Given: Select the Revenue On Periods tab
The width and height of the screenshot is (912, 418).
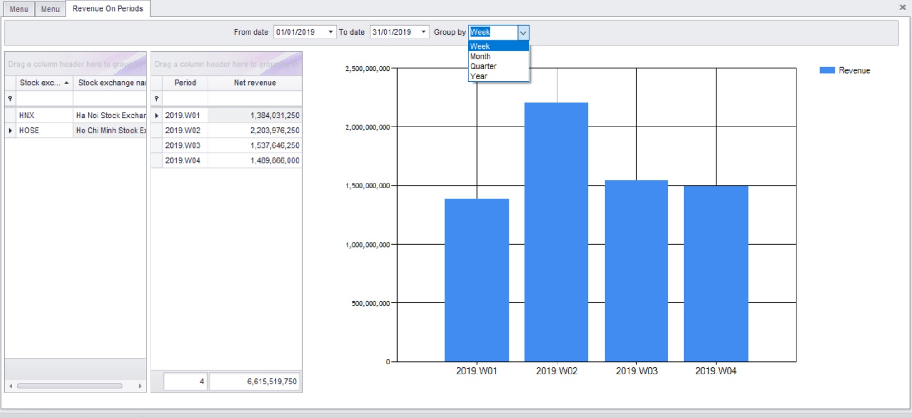Looking at the screenshot, I should tap(108, 8).
